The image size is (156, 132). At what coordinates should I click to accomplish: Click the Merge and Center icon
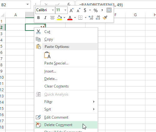(x=109, y=10)
